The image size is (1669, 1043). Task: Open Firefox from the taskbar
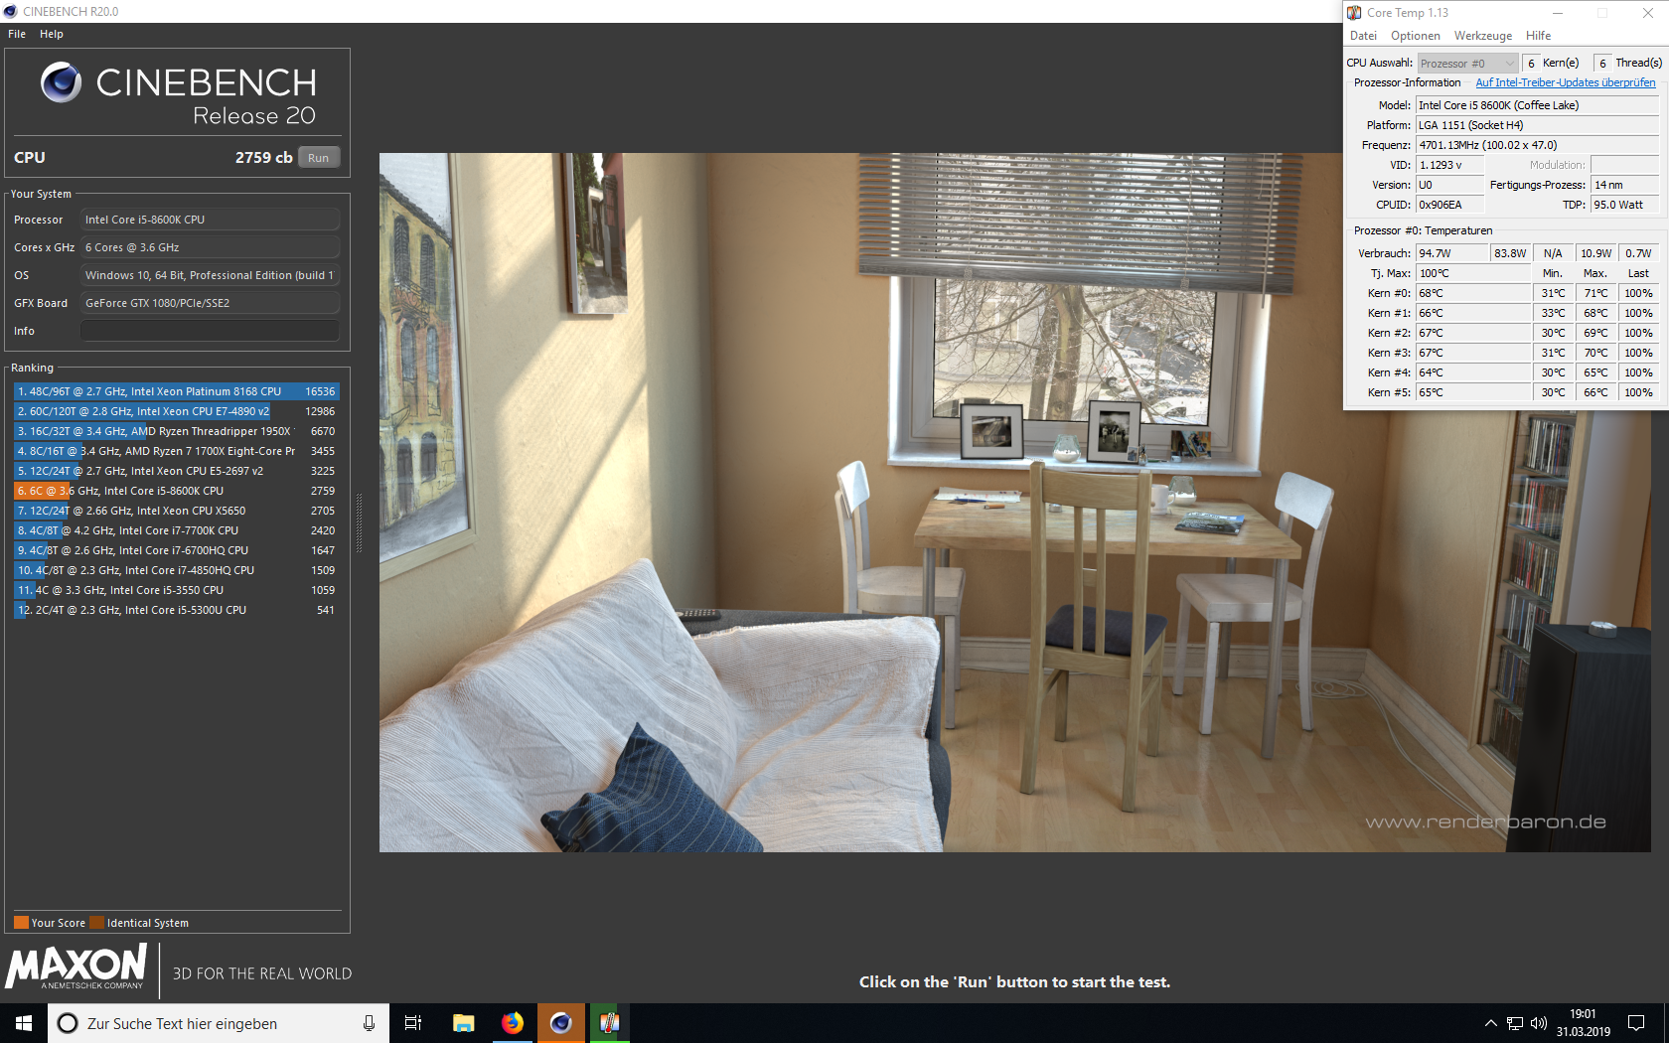tap(513, 1023)
